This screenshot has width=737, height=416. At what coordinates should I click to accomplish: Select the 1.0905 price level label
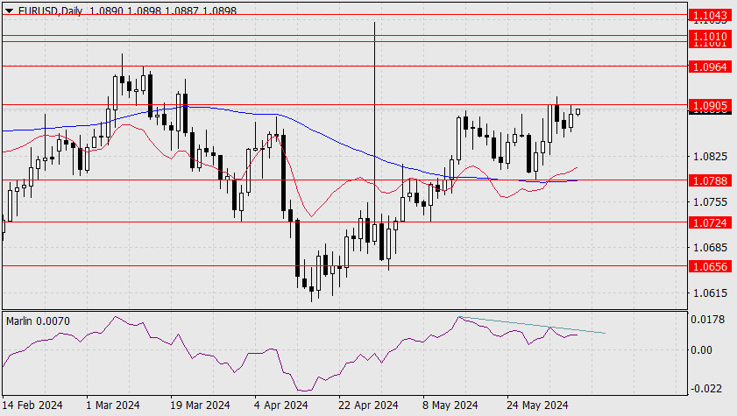(x=710, y=106)
